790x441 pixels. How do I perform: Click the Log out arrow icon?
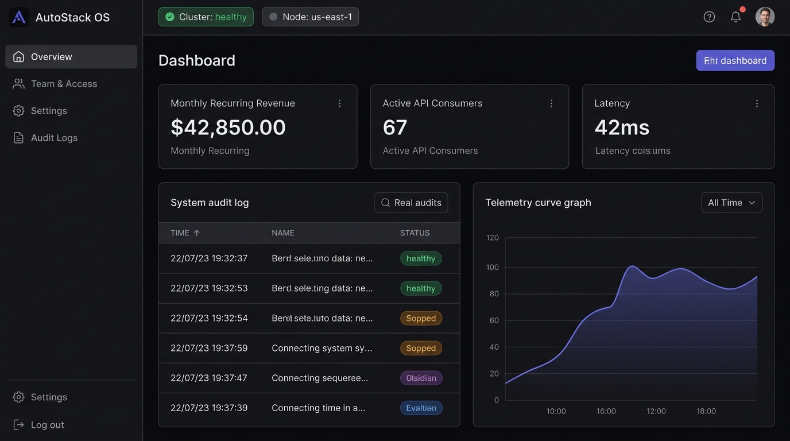point(19,424)
